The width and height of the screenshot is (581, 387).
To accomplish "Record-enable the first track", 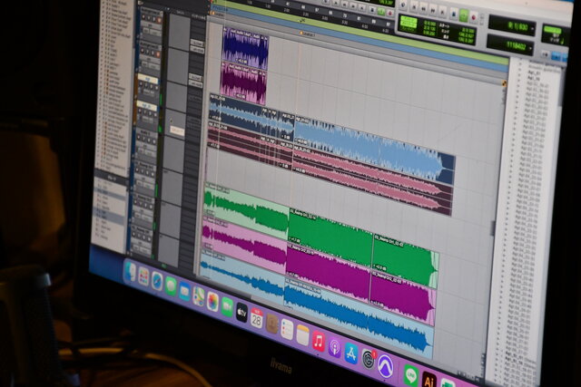I will [143, 17].
